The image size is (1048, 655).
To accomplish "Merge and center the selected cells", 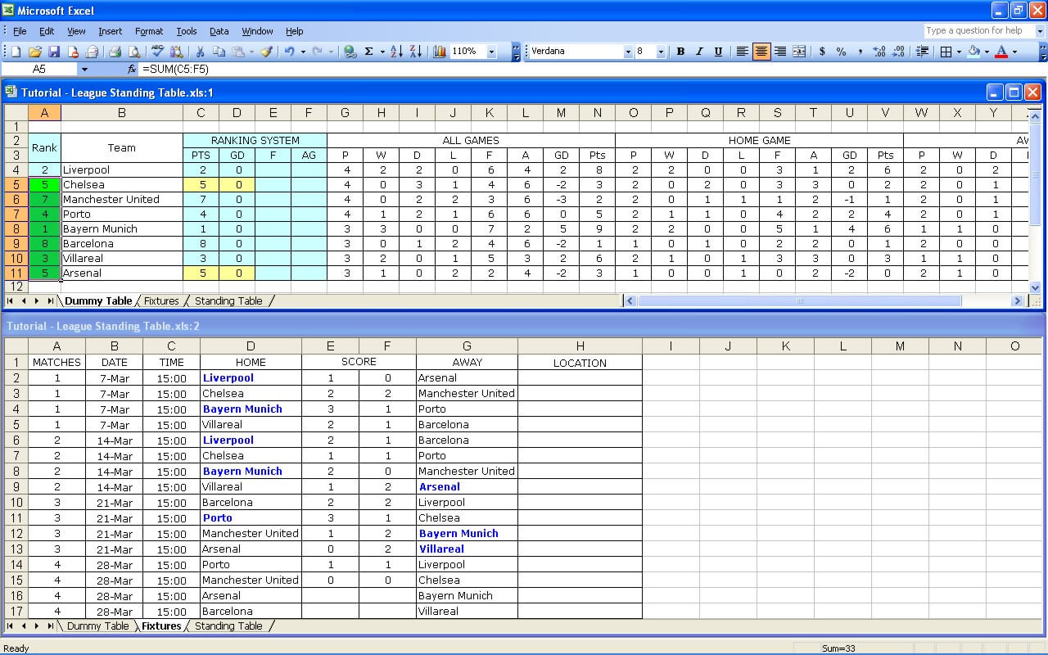I will click(799, 52).
